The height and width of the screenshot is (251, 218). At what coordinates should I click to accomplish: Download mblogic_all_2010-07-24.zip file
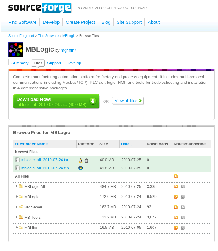(x=45, y=168)
